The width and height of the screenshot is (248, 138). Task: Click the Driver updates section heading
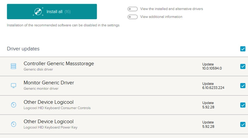tap(23, 49)
